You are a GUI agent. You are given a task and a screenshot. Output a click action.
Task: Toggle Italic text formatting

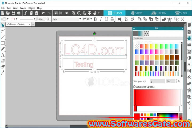[x=101, y=19]
